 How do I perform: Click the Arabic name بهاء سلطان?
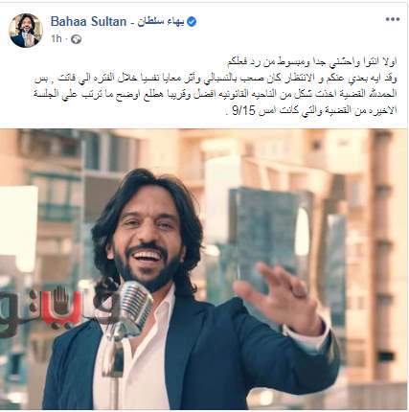point(161,22)
